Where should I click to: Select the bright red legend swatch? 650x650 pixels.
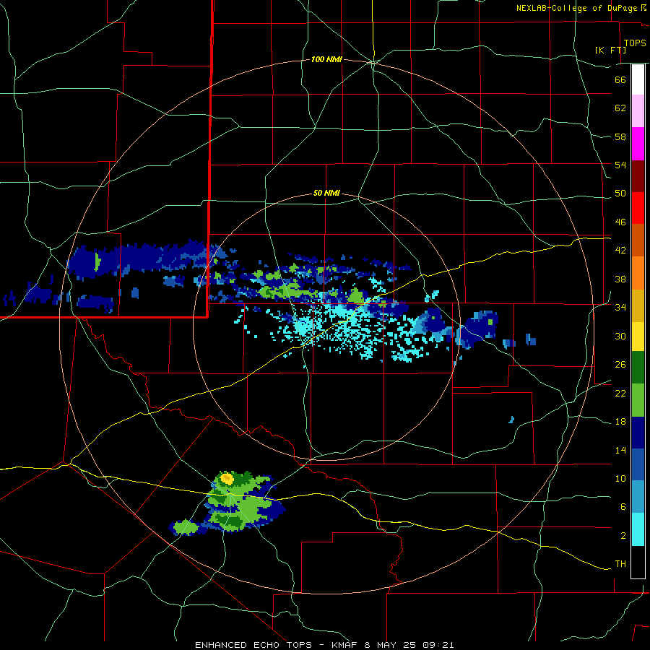point(638,208)
